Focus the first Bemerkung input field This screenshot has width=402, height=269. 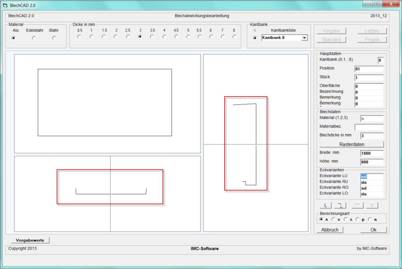(369, 98)
